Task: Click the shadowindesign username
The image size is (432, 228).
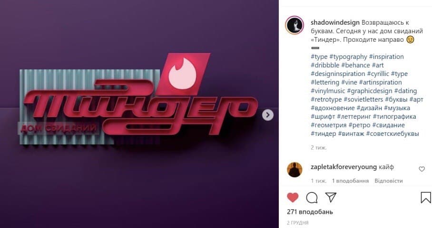Action: [x=335, y=22]
